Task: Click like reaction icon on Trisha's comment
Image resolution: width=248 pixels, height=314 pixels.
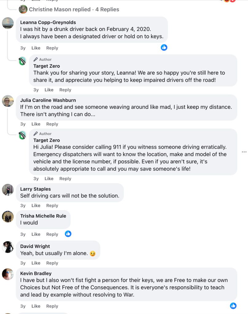Action: click(x=68, y=234)
